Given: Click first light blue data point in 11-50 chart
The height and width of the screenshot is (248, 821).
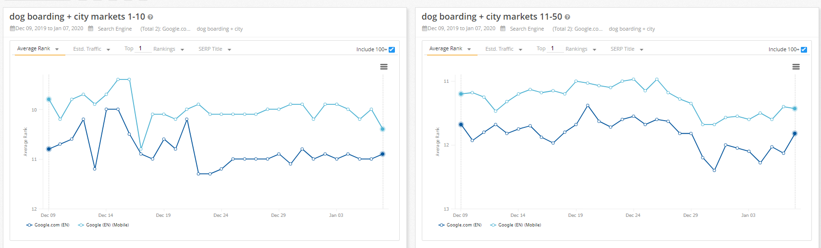Looking at the screenshot, I should click(461, 94).
